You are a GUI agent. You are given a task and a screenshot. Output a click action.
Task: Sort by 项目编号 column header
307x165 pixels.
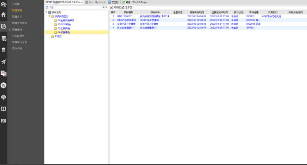[128, 12]
